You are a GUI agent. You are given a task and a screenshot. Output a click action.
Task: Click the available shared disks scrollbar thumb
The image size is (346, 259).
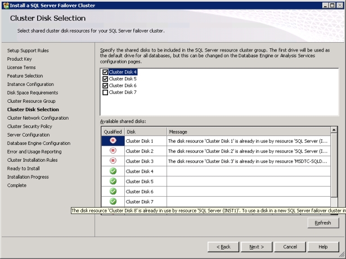[x=334, y=165]
